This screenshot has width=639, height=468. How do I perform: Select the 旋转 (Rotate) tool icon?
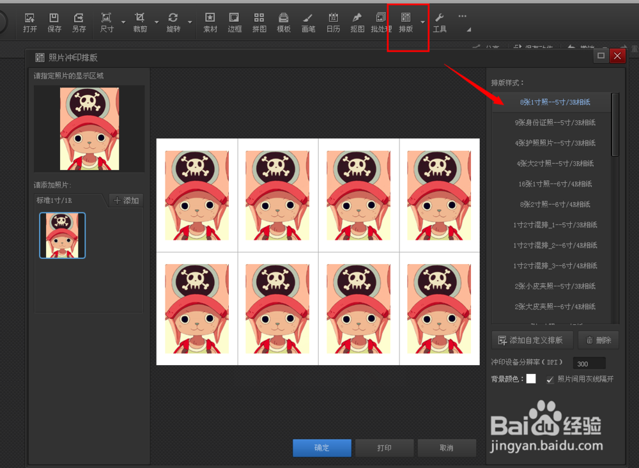173,22
